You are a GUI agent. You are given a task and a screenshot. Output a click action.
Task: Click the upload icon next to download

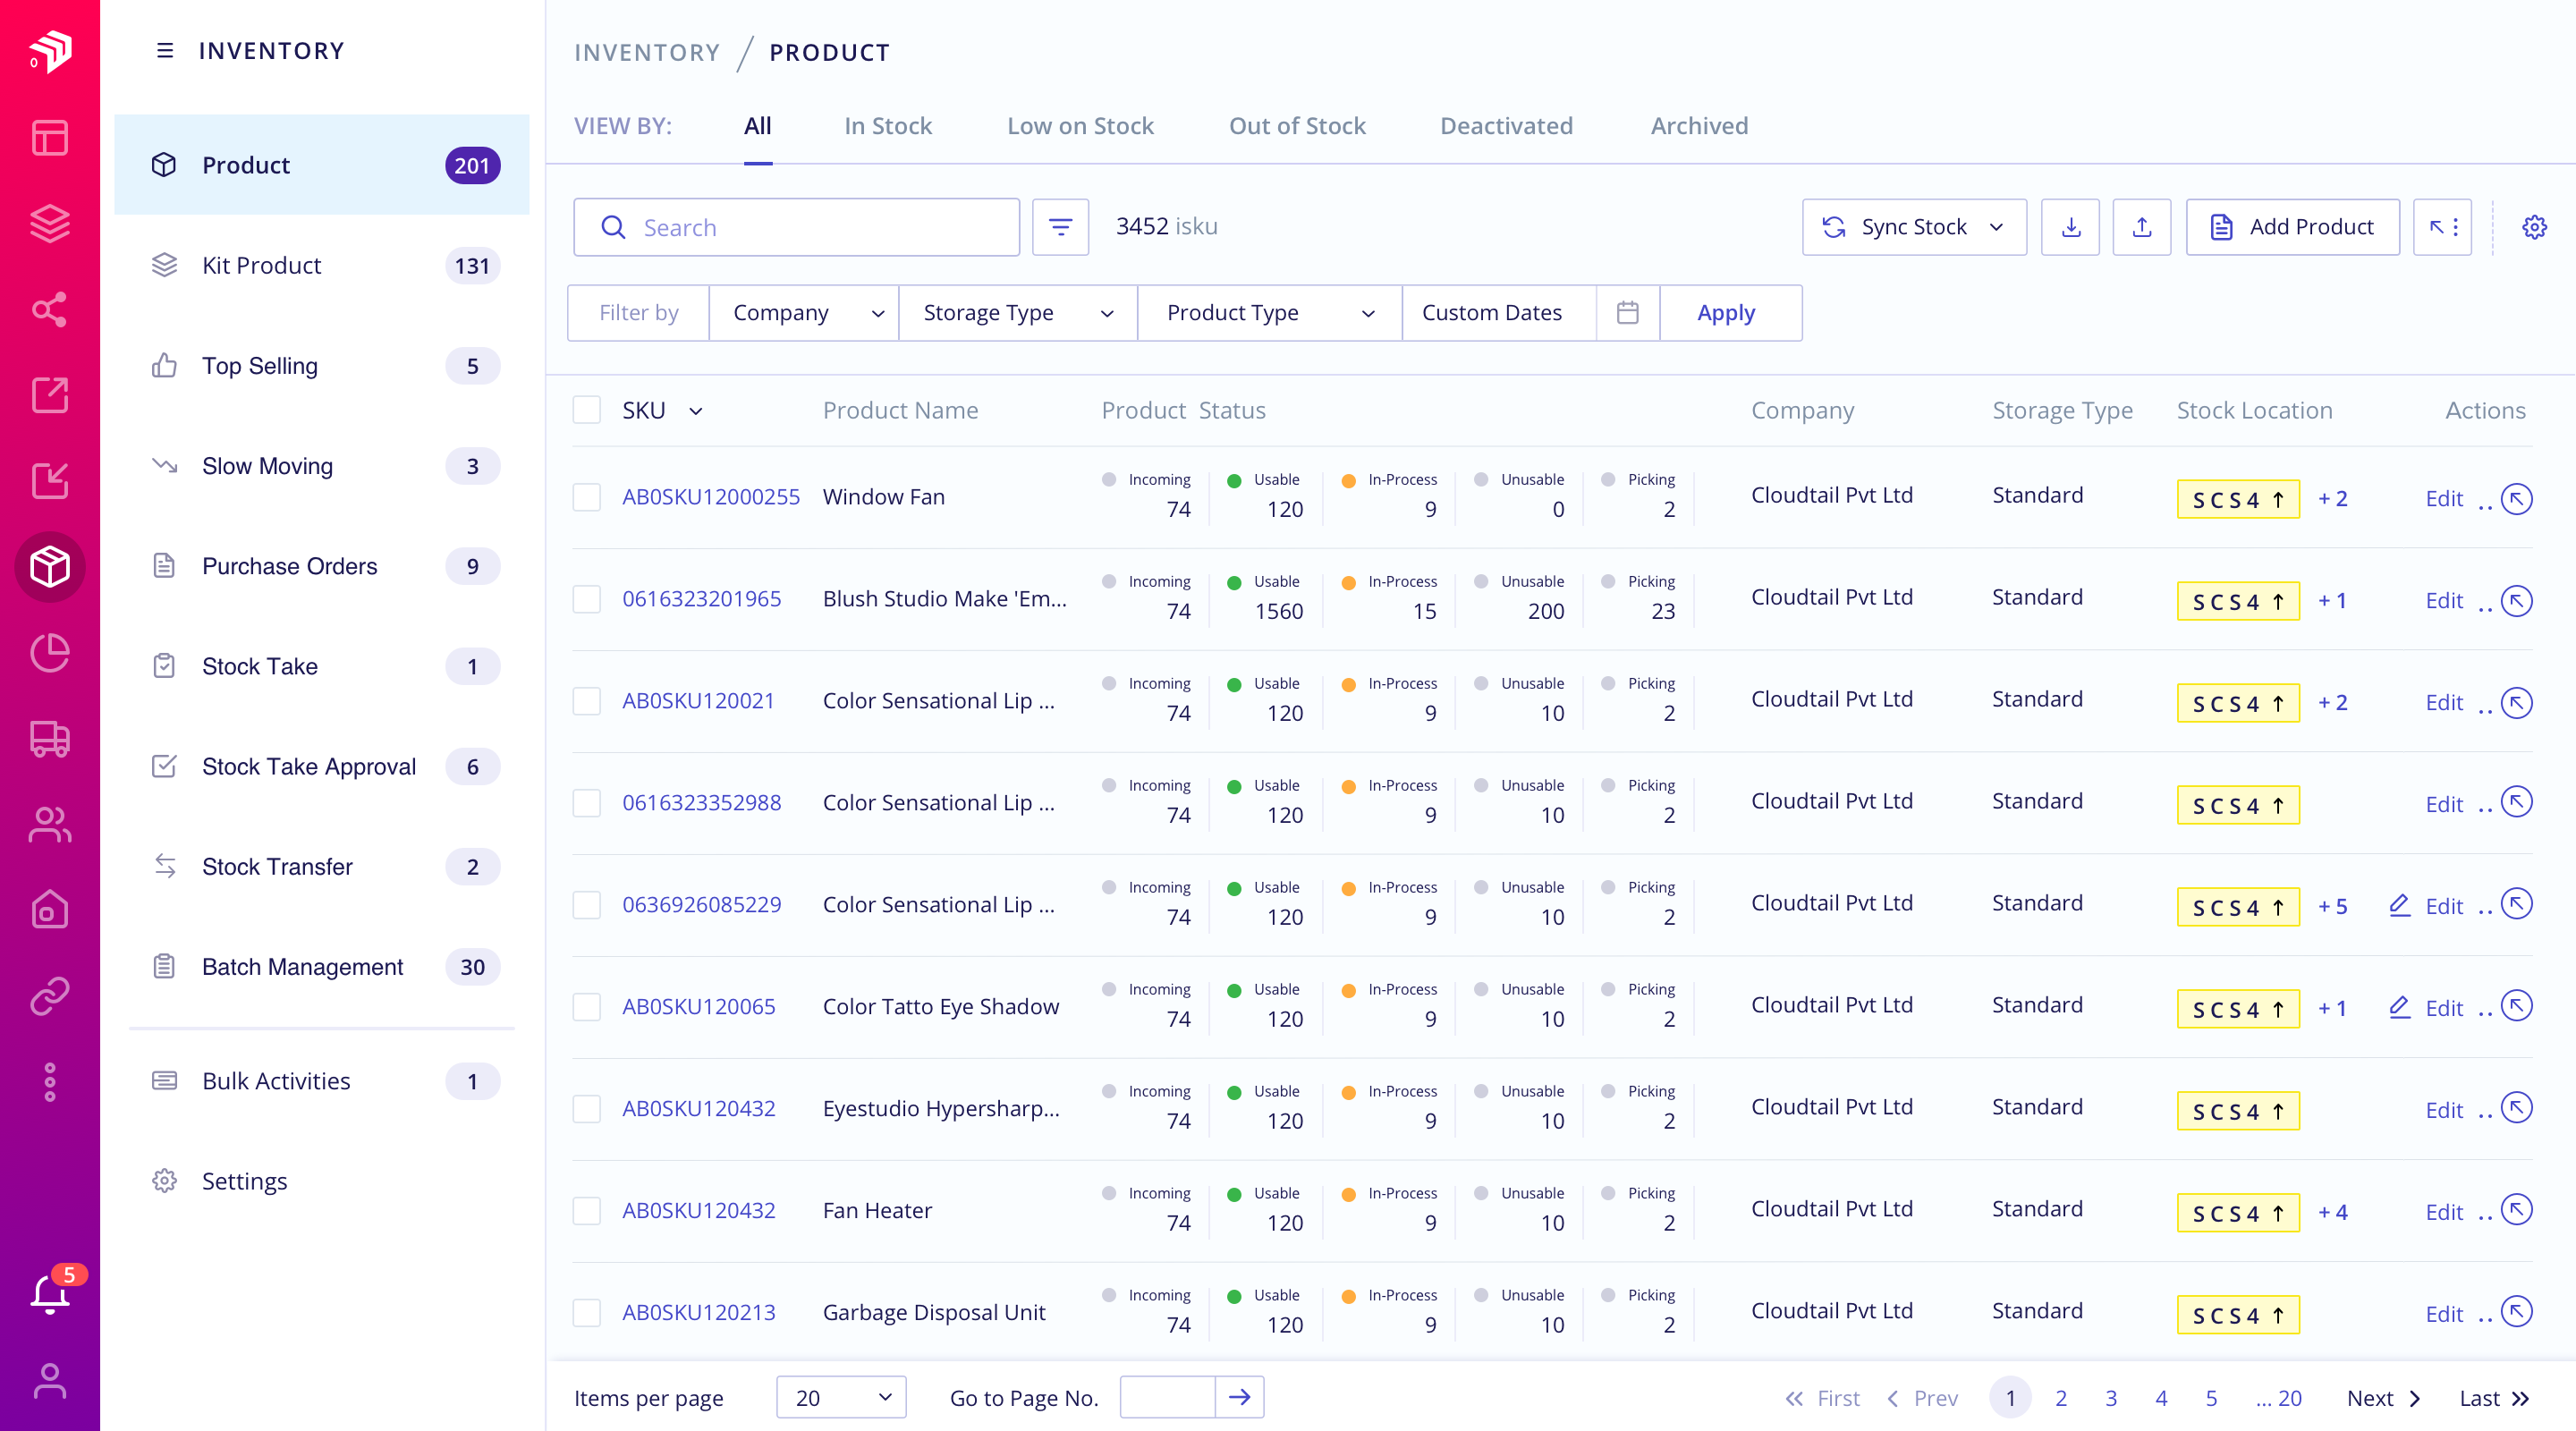click(x=2141, y=227)
